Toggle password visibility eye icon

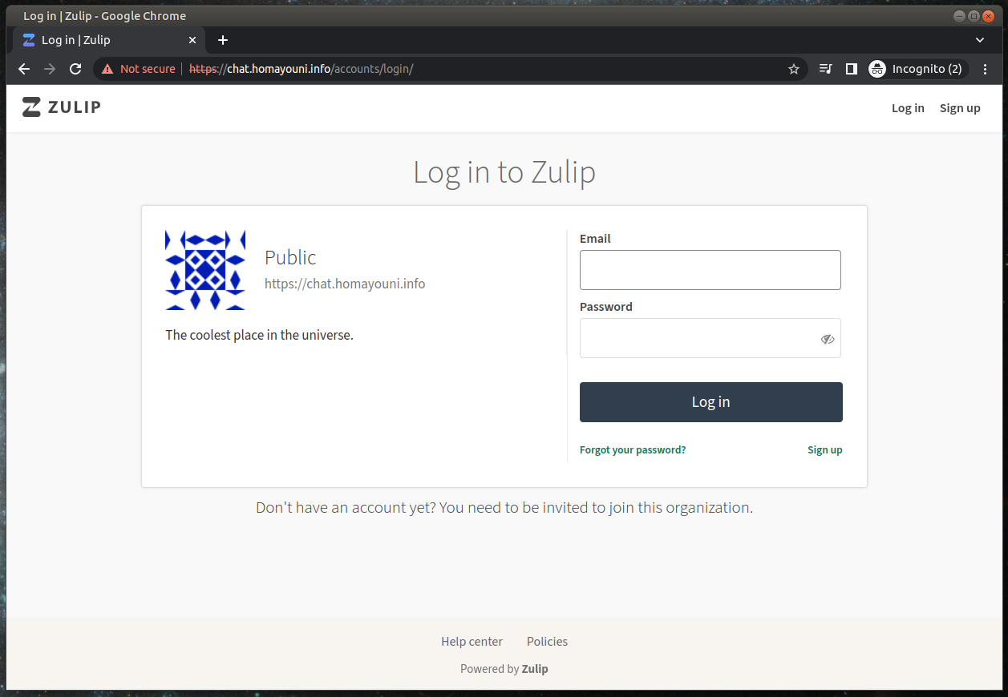[828, 339]
